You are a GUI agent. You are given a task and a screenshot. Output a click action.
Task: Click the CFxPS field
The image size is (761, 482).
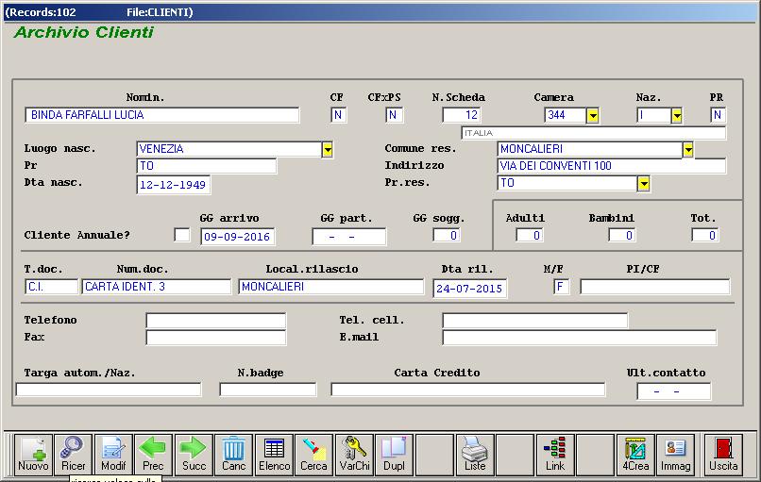(394, 115)
